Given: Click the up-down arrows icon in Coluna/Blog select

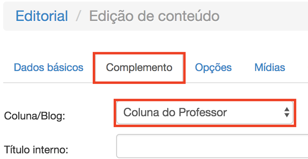Looking at the screenshot, I should tap(287, 112).
